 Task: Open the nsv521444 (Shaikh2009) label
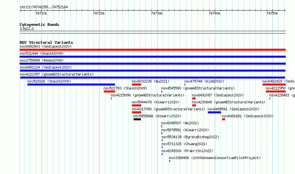click(x=42, y=53)
